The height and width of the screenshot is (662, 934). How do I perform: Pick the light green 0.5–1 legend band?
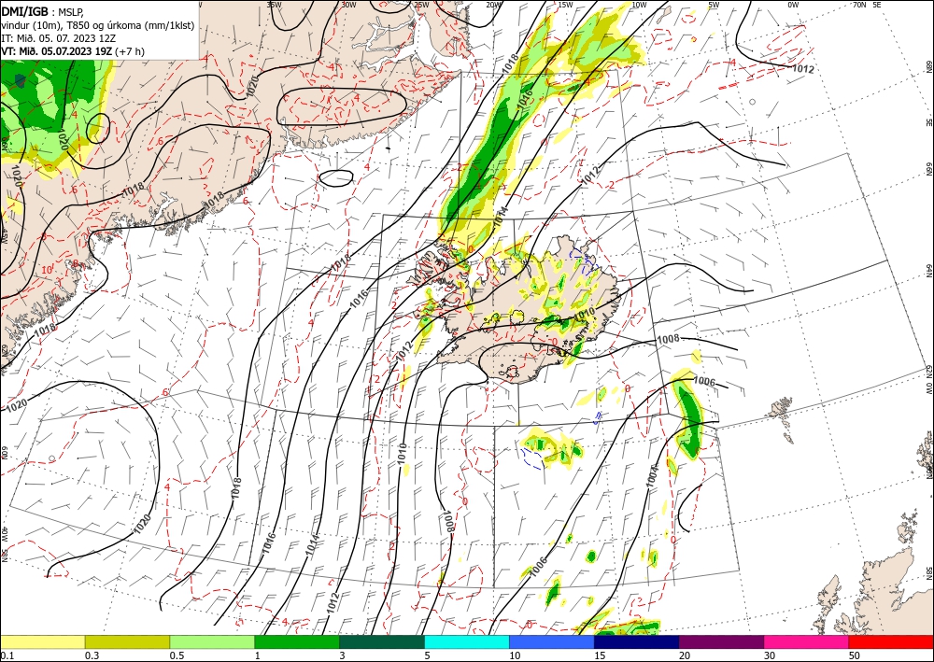point(212,641)
